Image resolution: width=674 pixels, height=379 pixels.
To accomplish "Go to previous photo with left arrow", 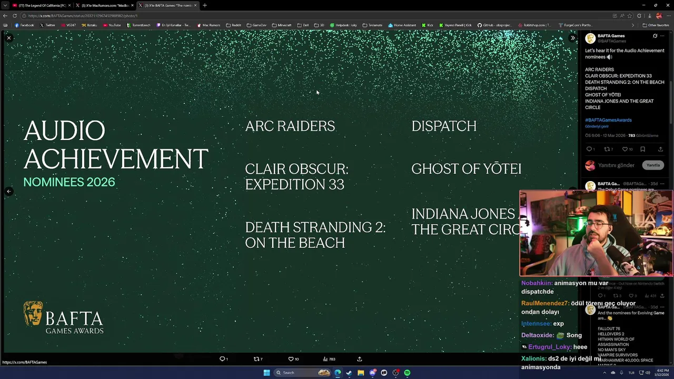I will (x=9, y=192).
